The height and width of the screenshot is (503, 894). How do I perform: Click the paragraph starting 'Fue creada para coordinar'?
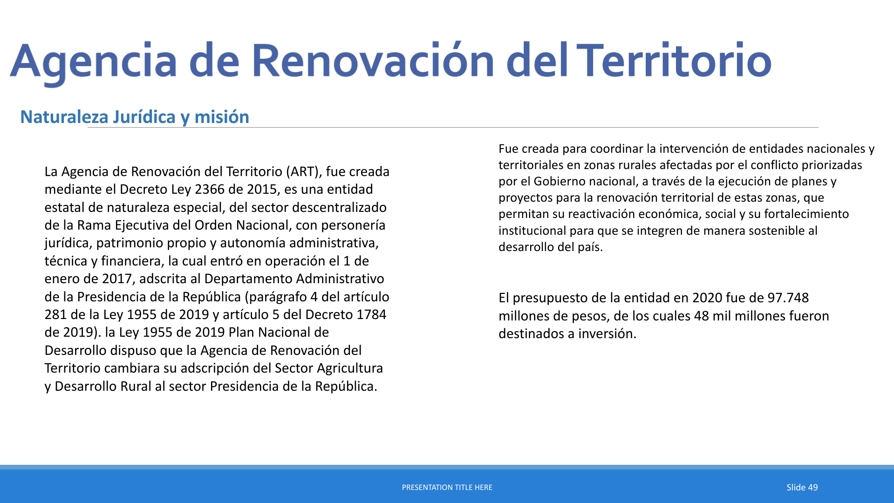(x=686, y=197)
